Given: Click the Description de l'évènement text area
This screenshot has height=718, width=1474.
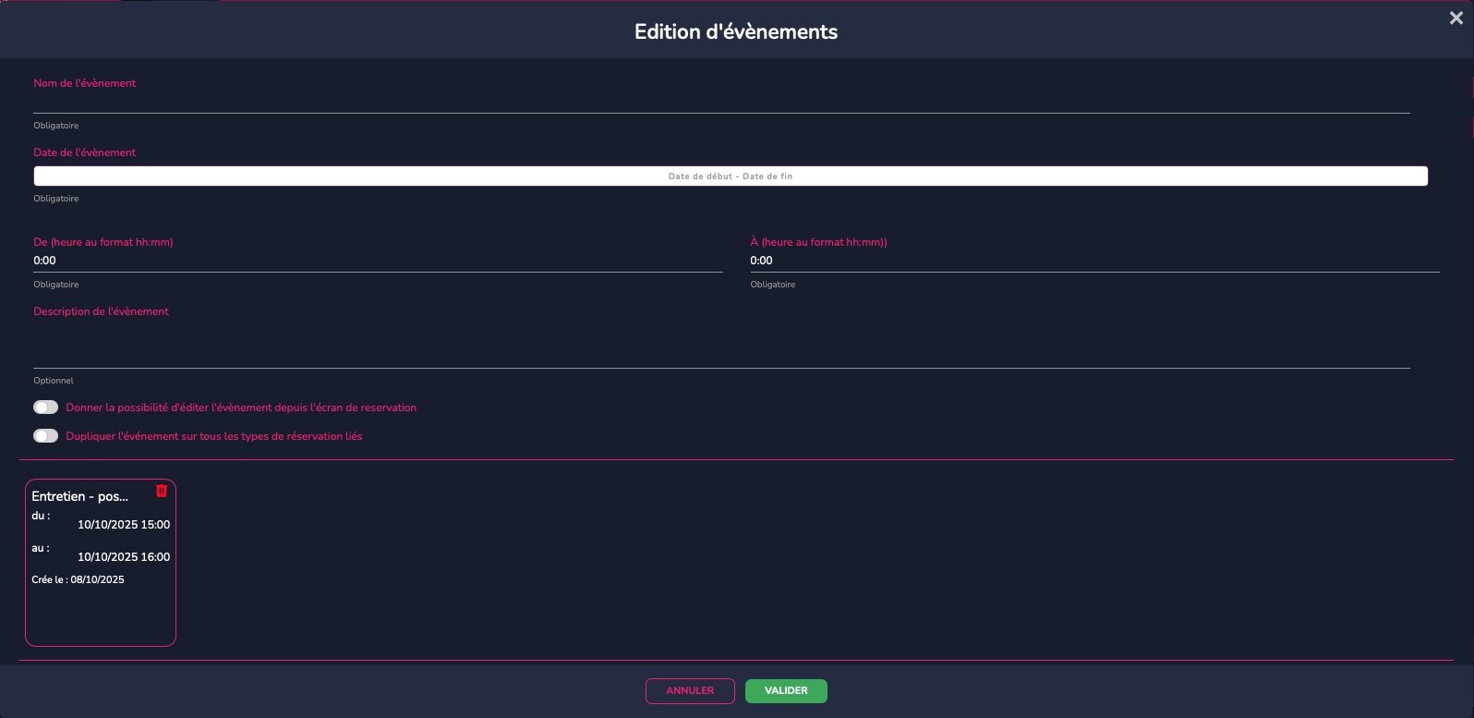Looking at the screenshot, I should coord(720,344).
